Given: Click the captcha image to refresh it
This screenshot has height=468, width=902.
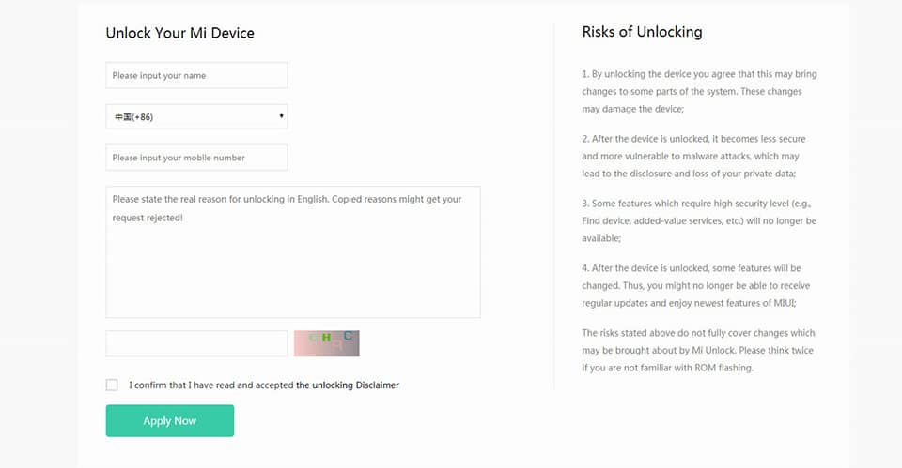Looking at the screenshot, I should pos(326,344).
